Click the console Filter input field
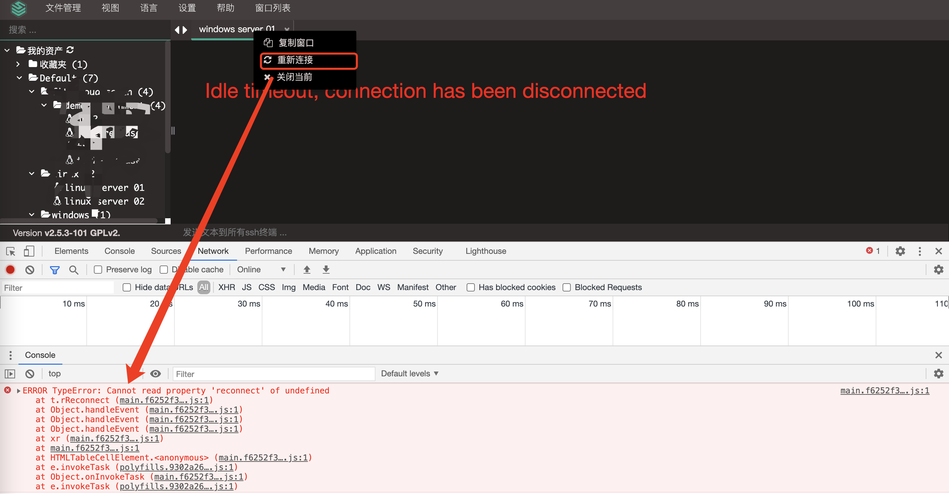Screen dimensions: 949x494 (273, 374)
